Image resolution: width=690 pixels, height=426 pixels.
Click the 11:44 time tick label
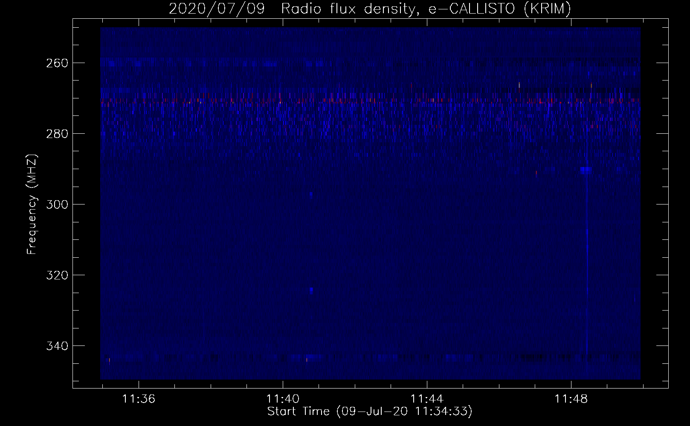pos(427,399)
